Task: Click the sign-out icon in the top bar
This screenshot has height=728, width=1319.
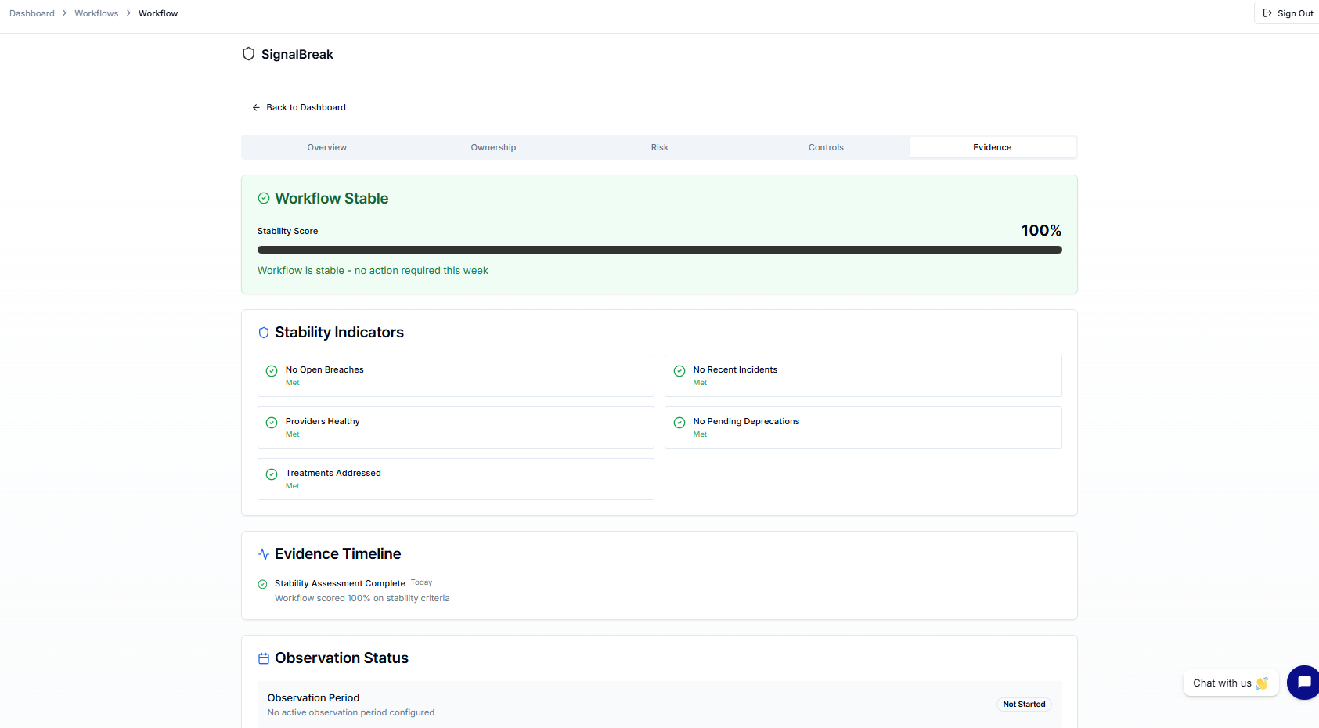Action: point(1267,13)
